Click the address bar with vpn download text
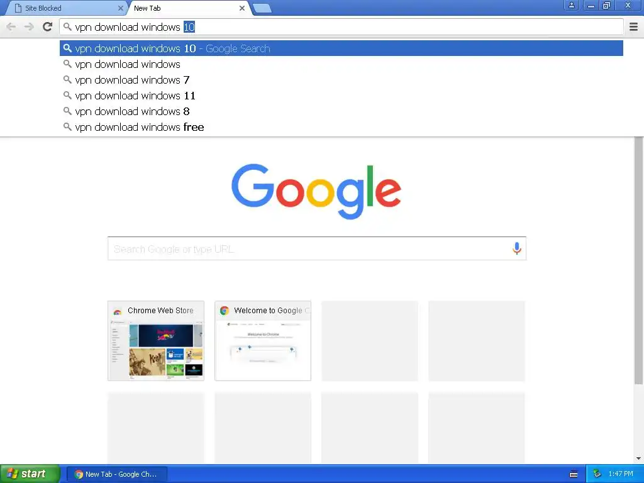Viewport: 644px width, 483px height. click(x=341, y=27)
